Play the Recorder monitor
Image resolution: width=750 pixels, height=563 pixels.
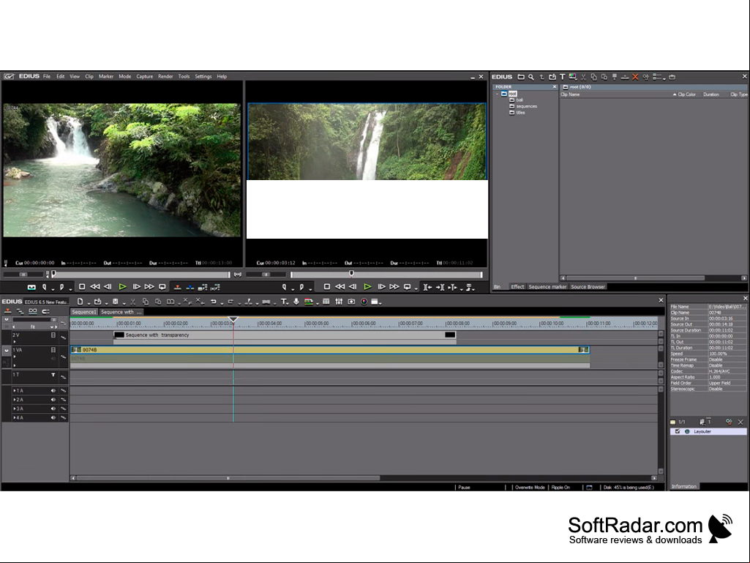pyautogui.click(x=367, y=287)
